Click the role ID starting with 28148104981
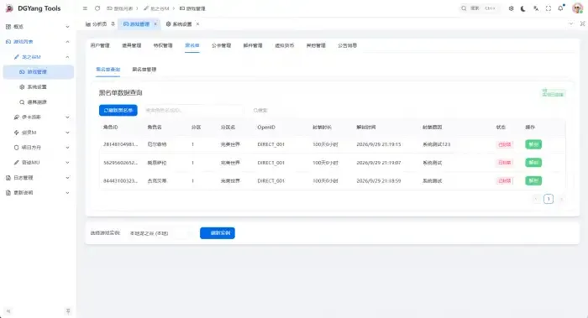 (x=120, y=144)
